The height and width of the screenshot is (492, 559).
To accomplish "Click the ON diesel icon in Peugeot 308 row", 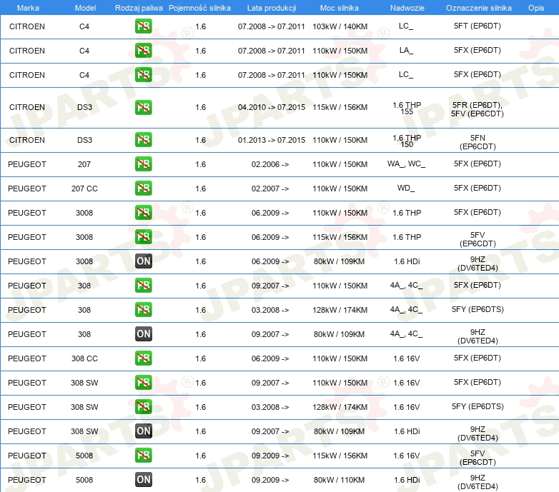I will tap(143, 334).
